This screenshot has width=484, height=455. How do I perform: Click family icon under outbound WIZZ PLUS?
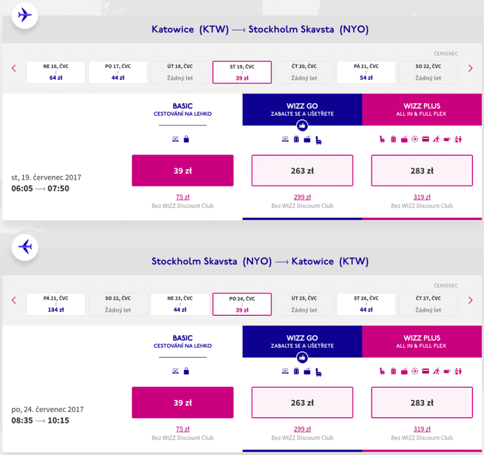click(x=457, y=139)
